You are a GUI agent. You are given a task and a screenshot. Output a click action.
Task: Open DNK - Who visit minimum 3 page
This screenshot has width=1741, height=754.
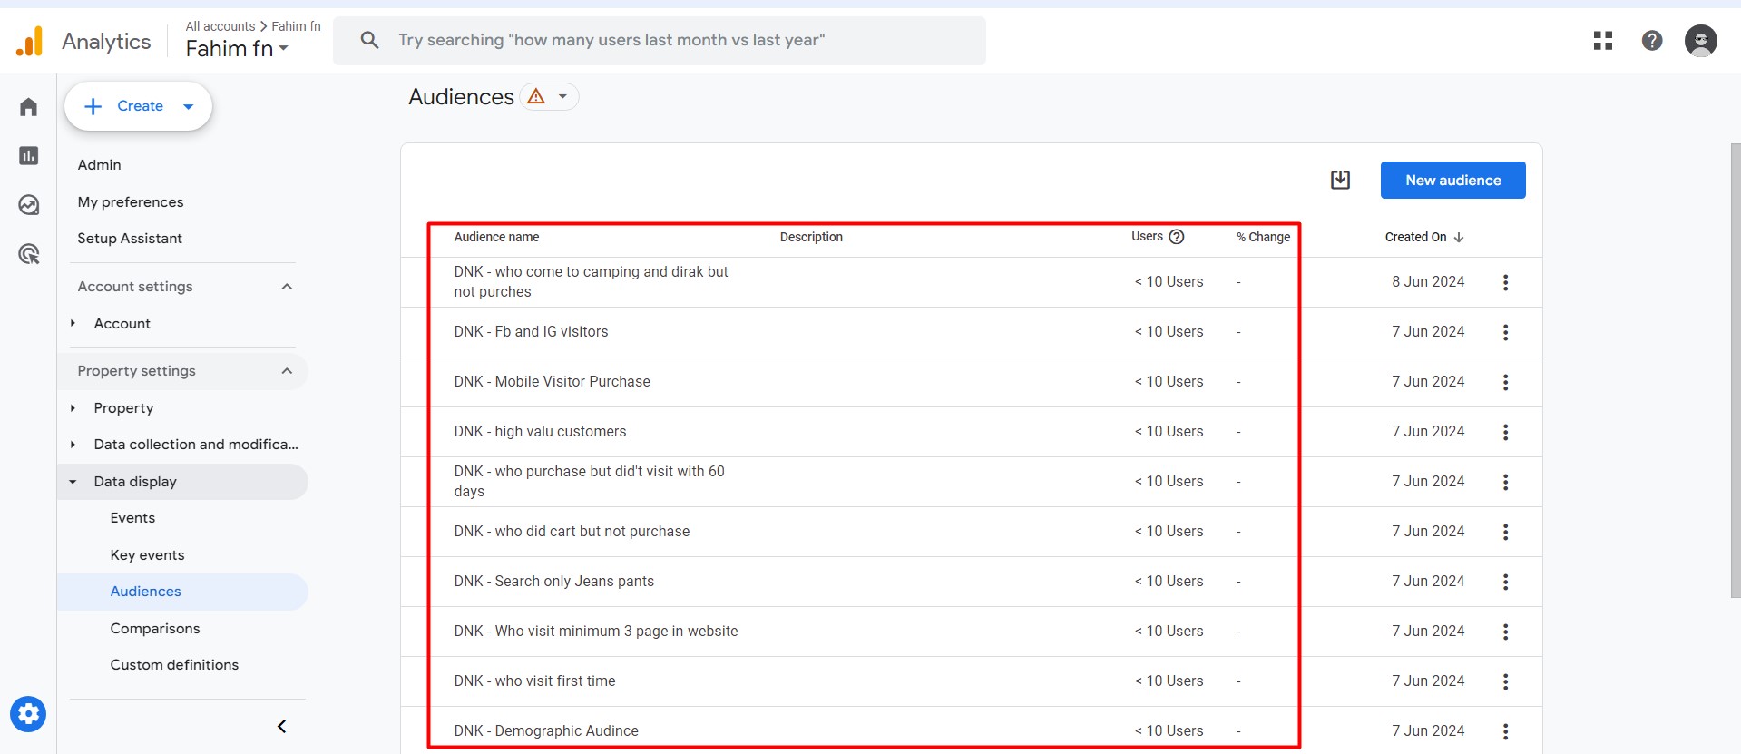pyautogui.click(x=596, y=632)
